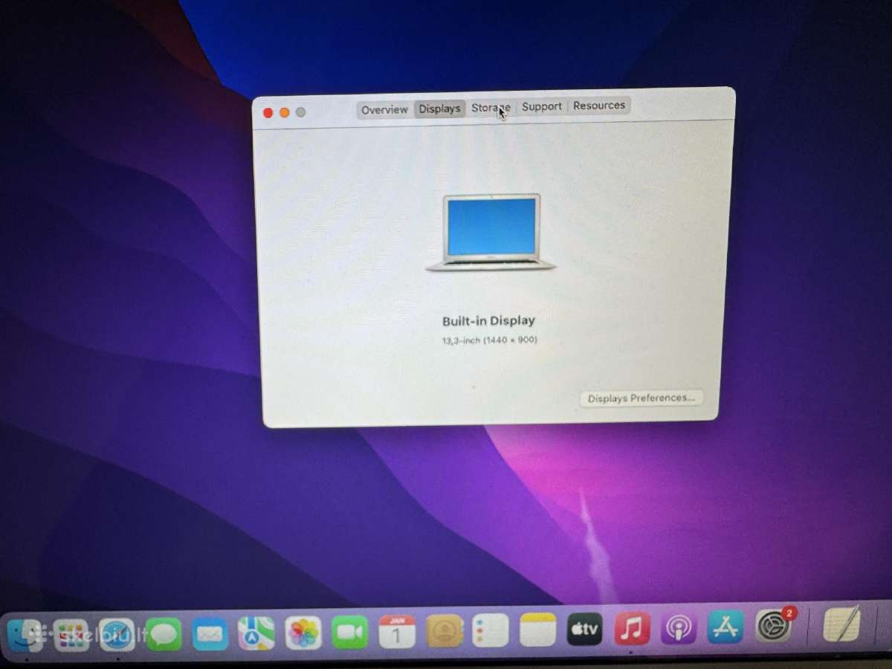The height and width of the screenshot is (669, 892).
Task: Select the 13,3-inch (1440 × 900) text
Action: coord(489,340)
